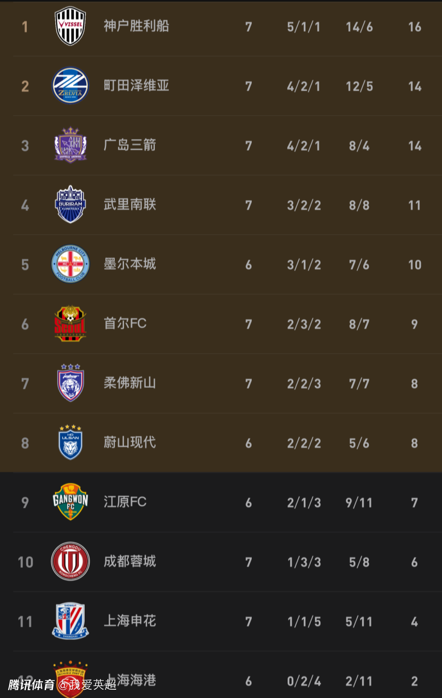Click the Vissel Kobe club crest

[70, 26]
